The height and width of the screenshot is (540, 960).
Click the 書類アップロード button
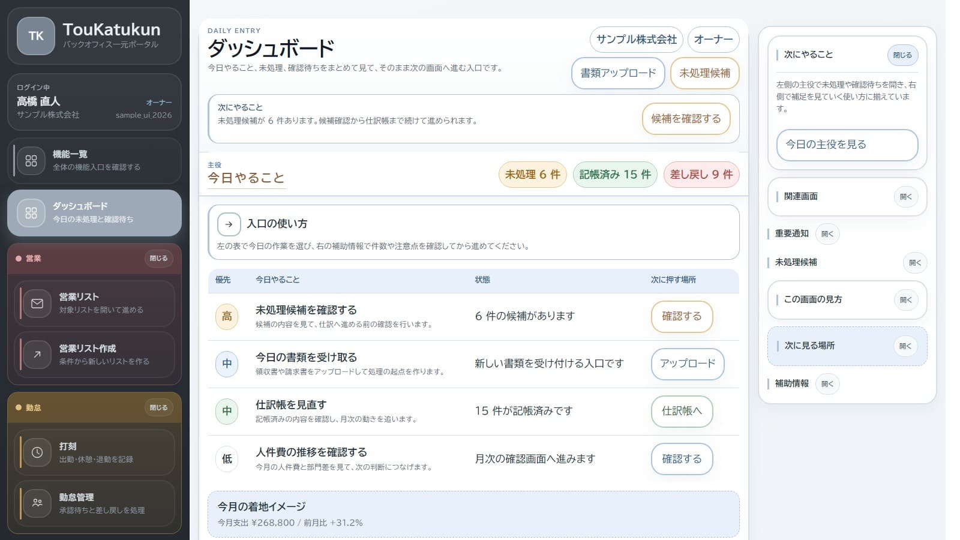tap(618, 73)
